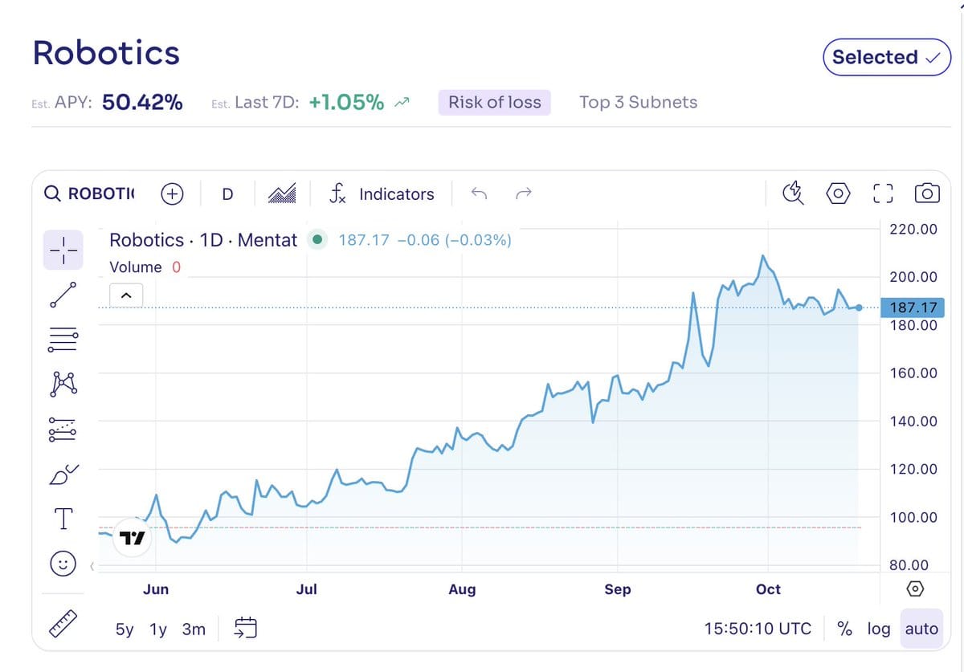Viewport: 964px width, 672px height.
Task: Open price scale settings hexagon below axis
Action: [914, 589]
